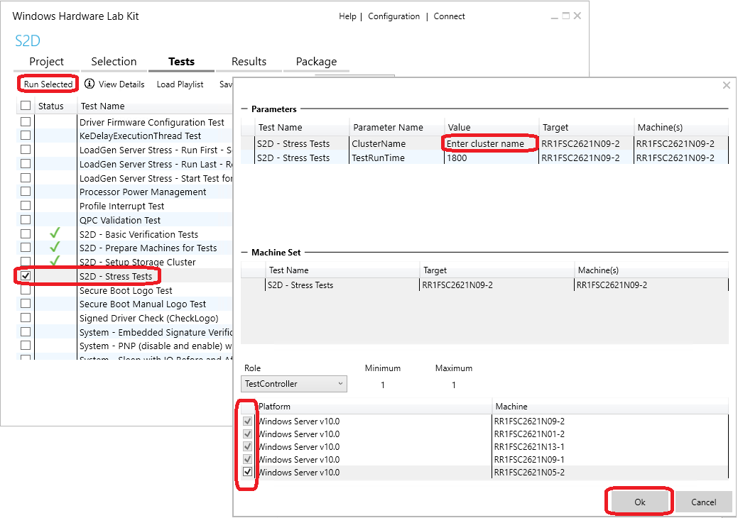Click the Cancel button
The height and width of the screenshot is (518, 738).
(704, 502)
